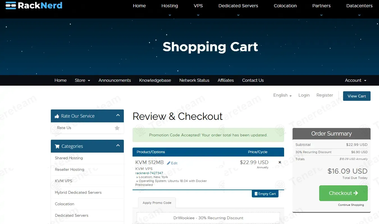Select the Apply Promo Code tab
The width and height of the screenshot is (379, 224).
(157, 203)
